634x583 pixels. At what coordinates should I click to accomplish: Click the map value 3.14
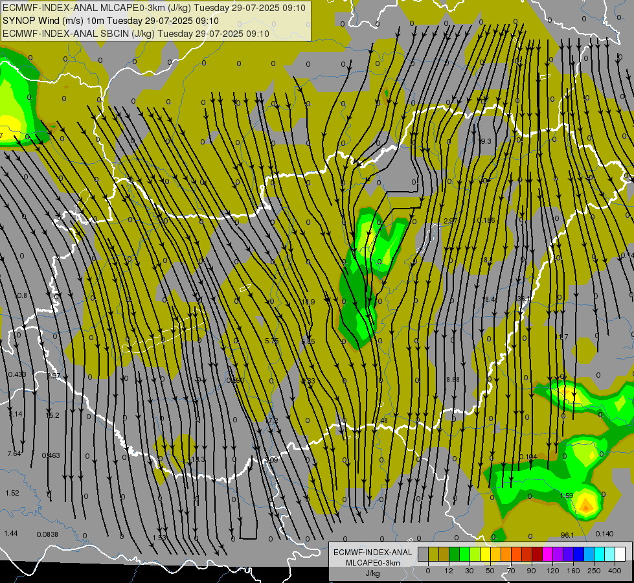[x=16, y=414]
